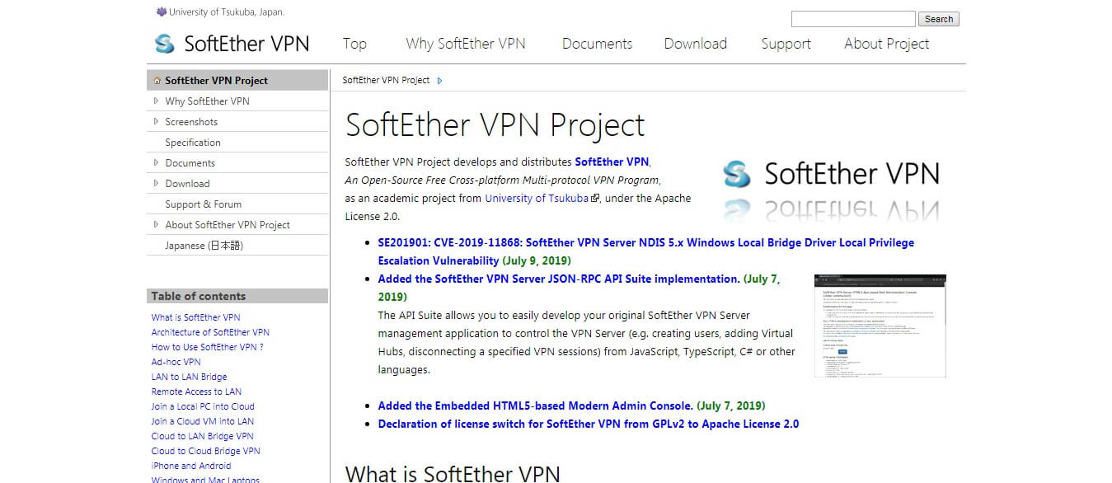The width and height of the screenshot is (1112, 483).
Task: Jump to Remote Access to LAN section
Action: (197, 392)
